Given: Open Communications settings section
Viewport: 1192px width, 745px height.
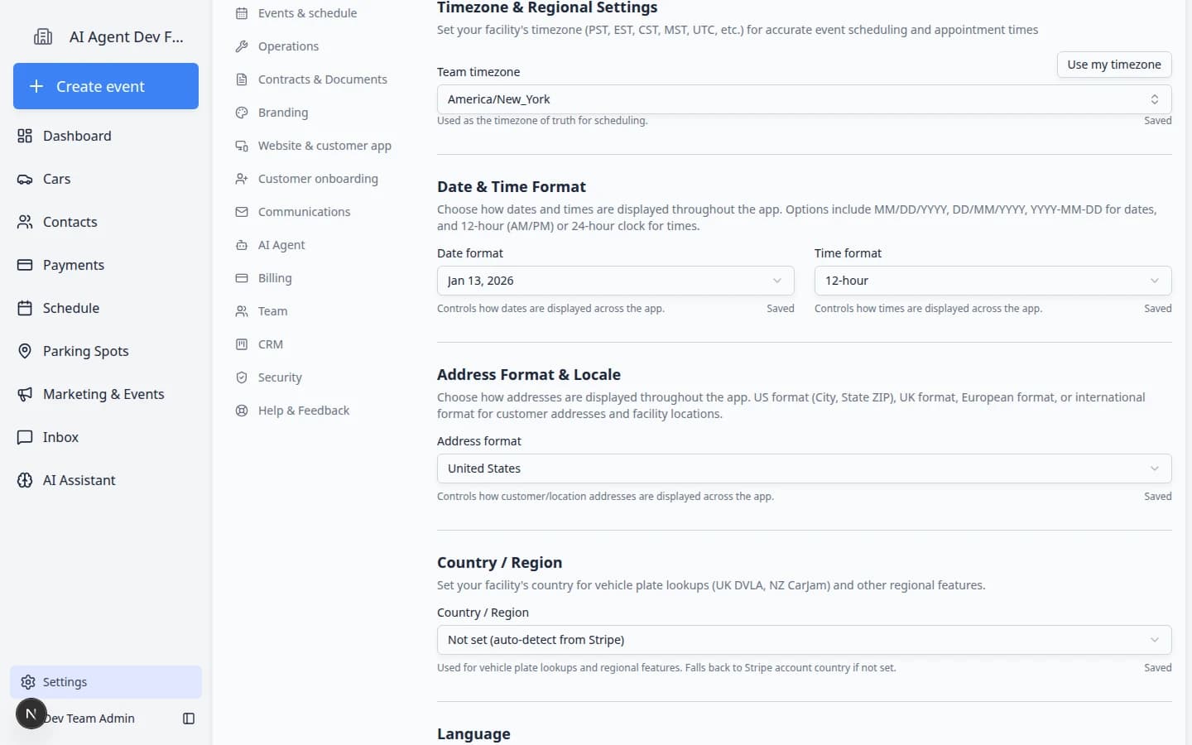Looking at the screenshot, I should point(304,212).
